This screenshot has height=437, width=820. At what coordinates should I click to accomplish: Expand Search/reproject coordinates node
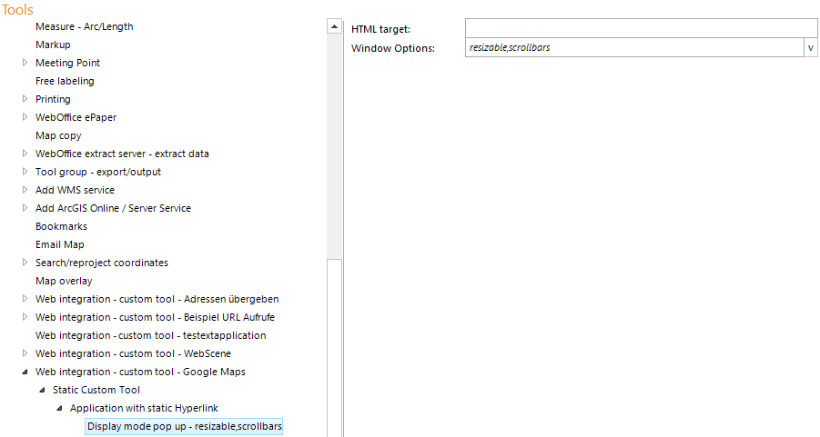pos(25,263)
